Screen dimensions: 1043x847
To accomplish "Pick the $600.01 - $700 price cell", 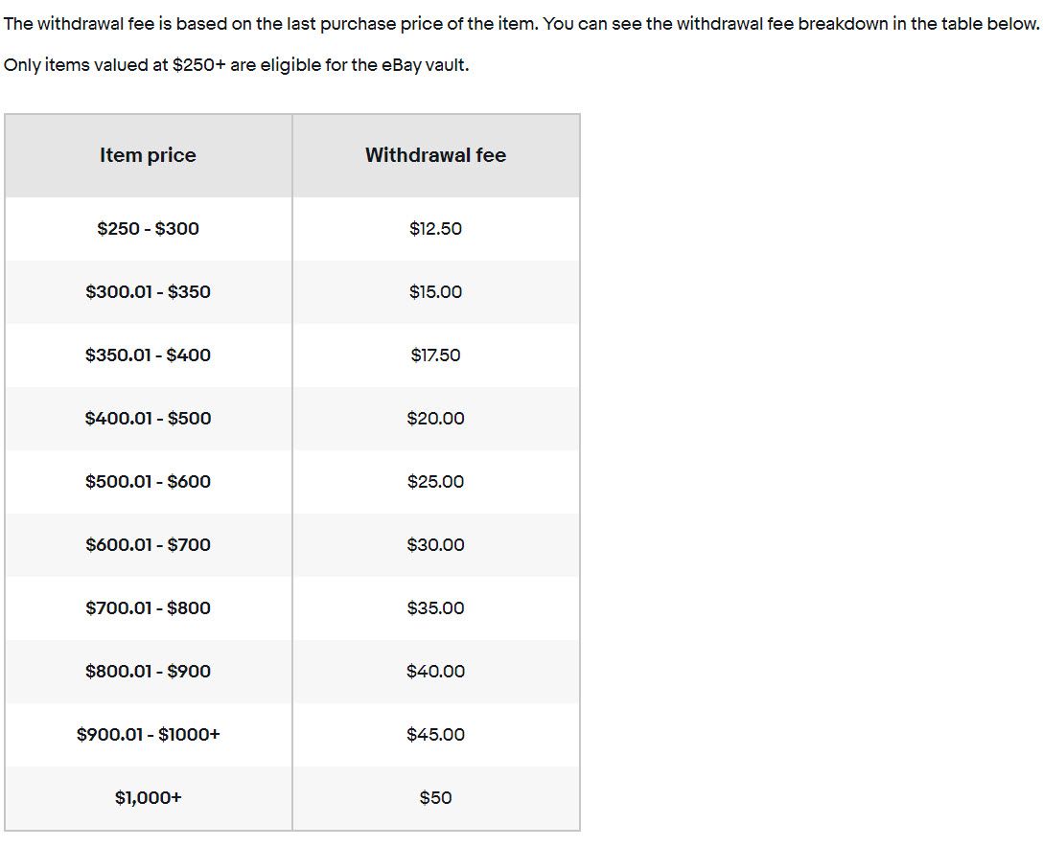I will tap(148, 545).
